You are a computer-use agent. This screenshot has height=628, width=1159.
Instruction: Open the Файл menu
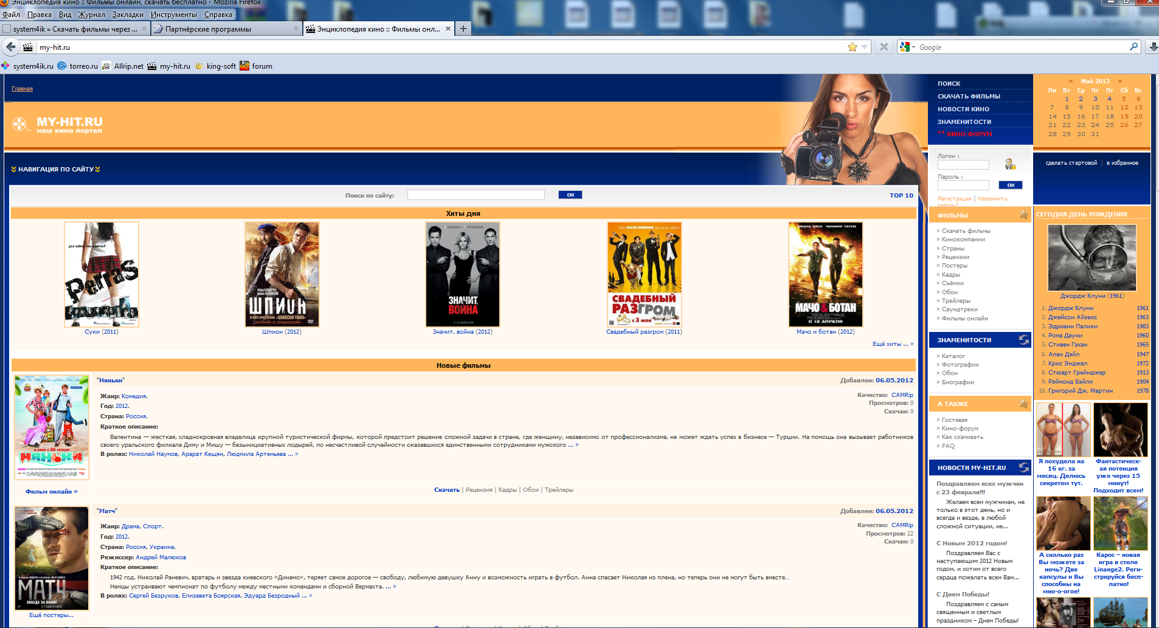point(12,15)
